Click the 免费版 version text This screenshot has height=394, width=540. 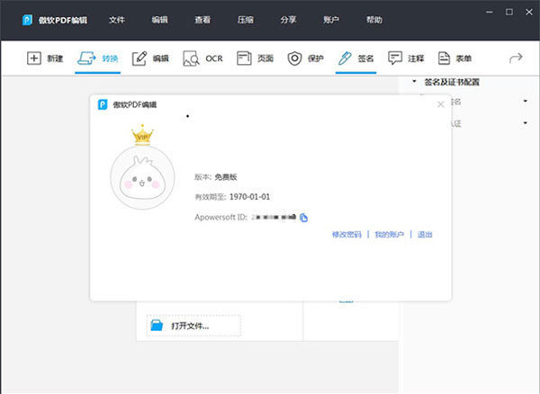coord(226,177)
